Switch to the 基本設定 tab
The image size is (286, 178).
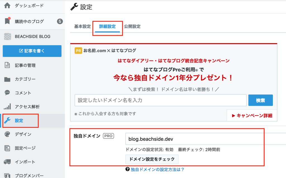tap(82, 27)
